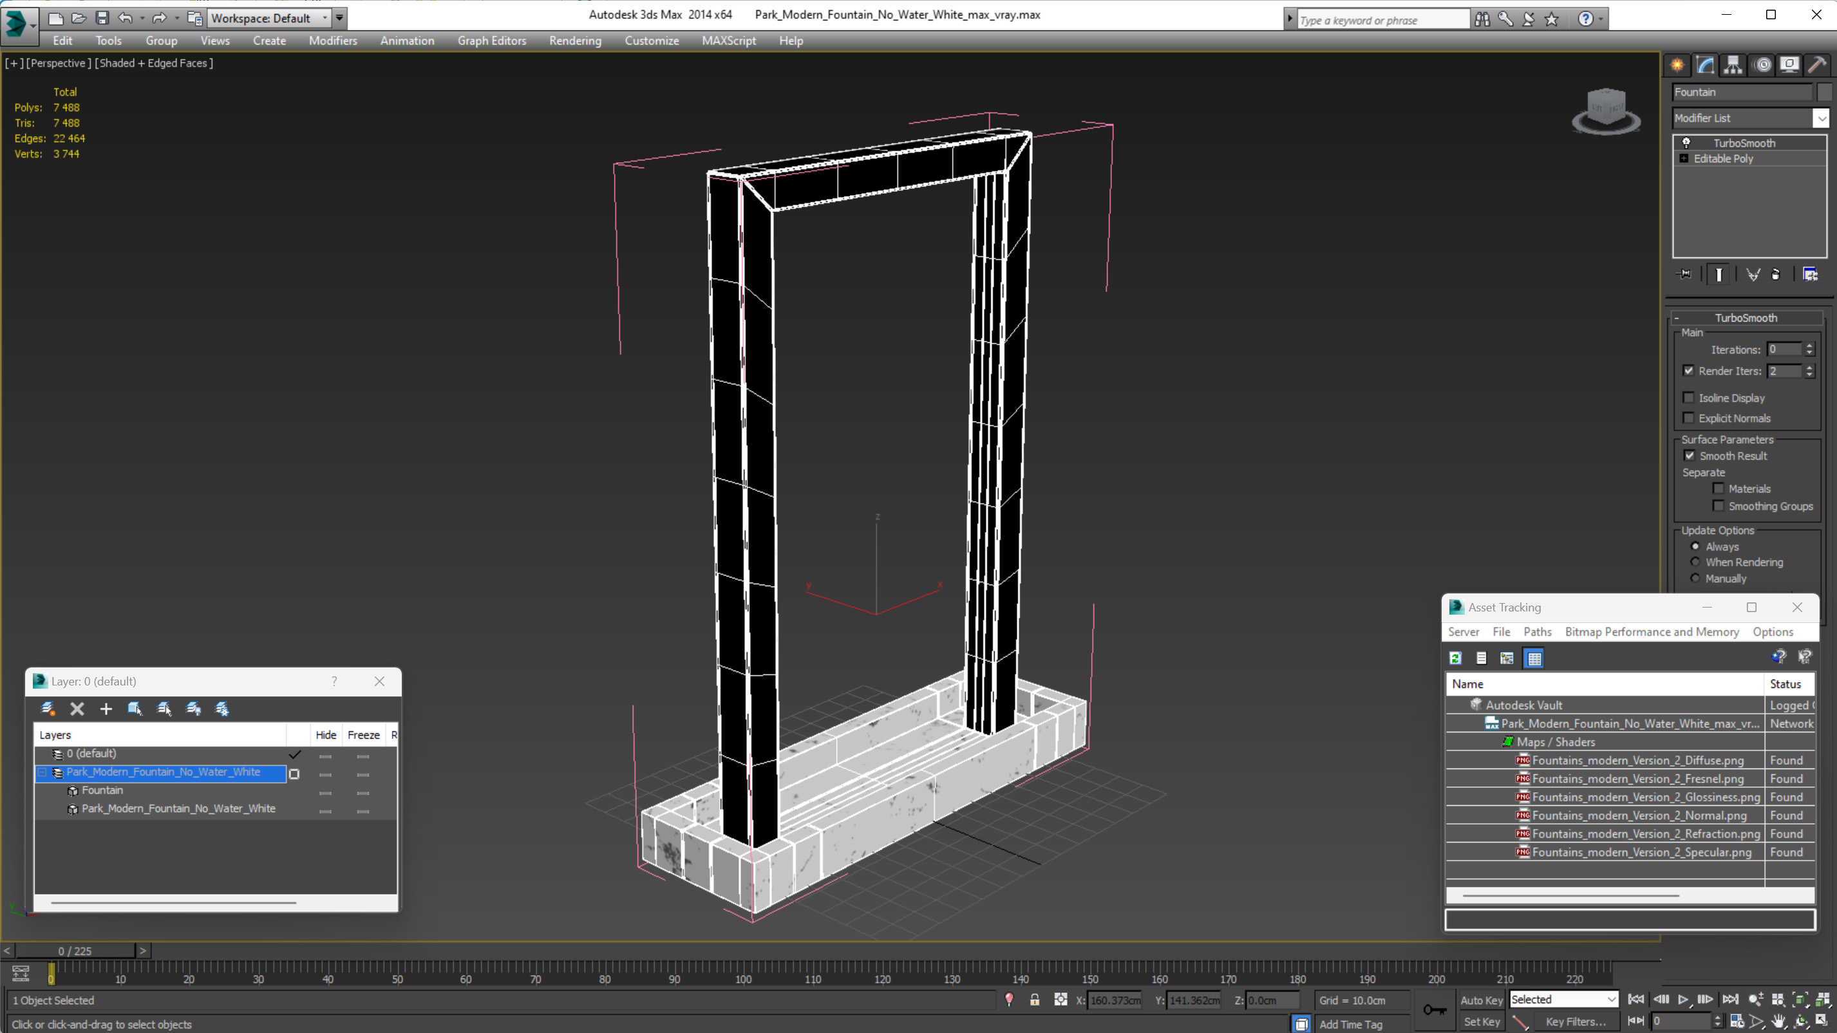Open the Rendering menu

pos(575,41)
